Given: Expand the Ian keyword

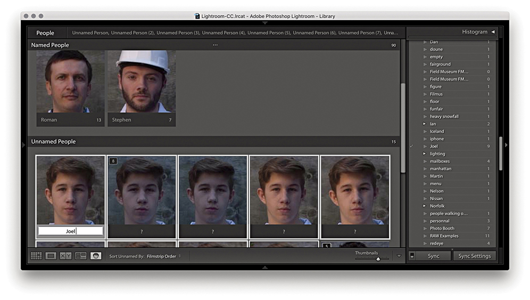Looking at the screenshot, I should coord(425,124).
